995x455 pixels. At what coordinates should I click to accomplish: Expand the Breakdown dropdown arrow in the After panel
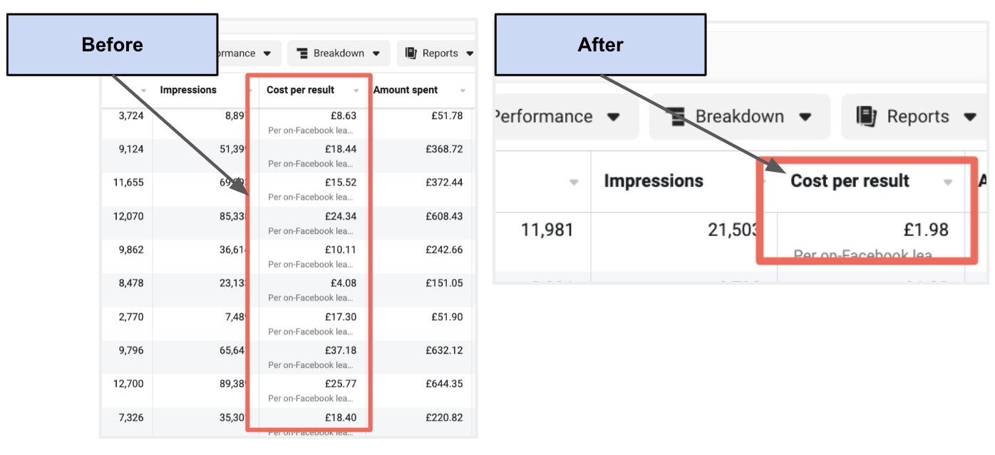click(805, 117)
